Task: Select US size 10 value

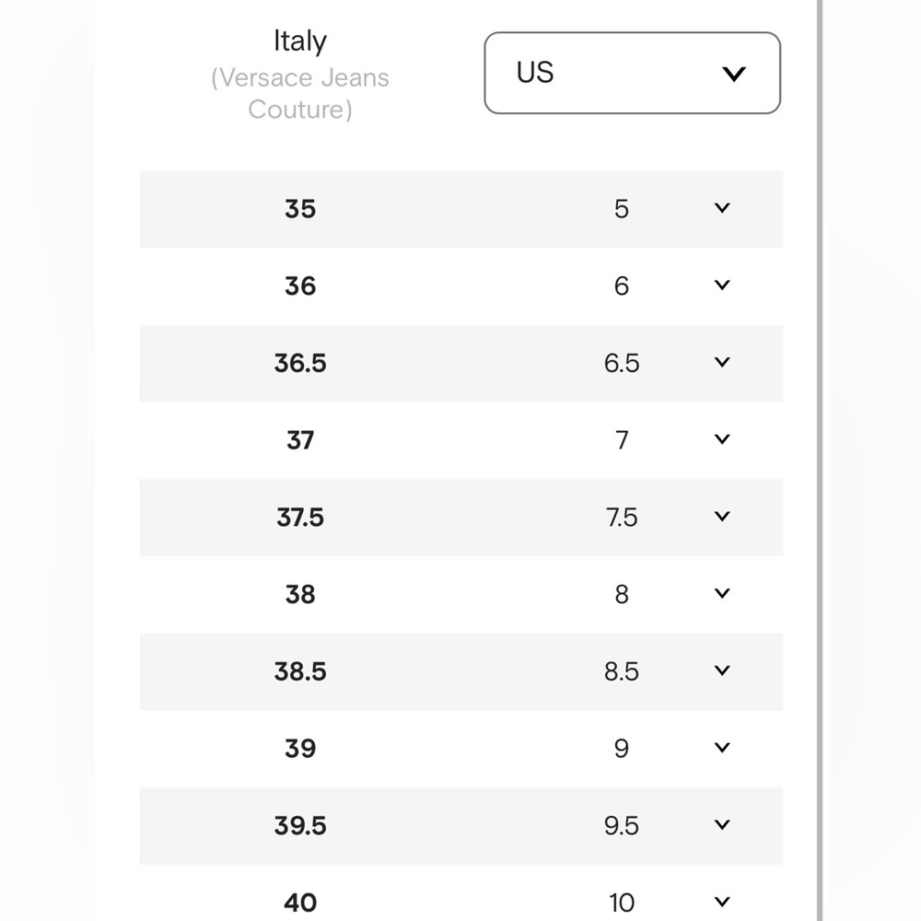Action: [x=622, y=903]
